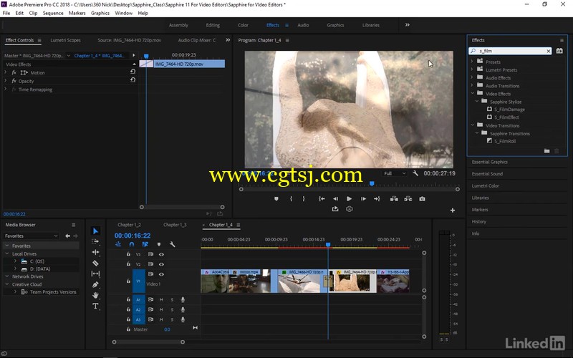This screenshot has height=358, width=573.
Task: Click Go to In point button
Action: tap(322, 199)
